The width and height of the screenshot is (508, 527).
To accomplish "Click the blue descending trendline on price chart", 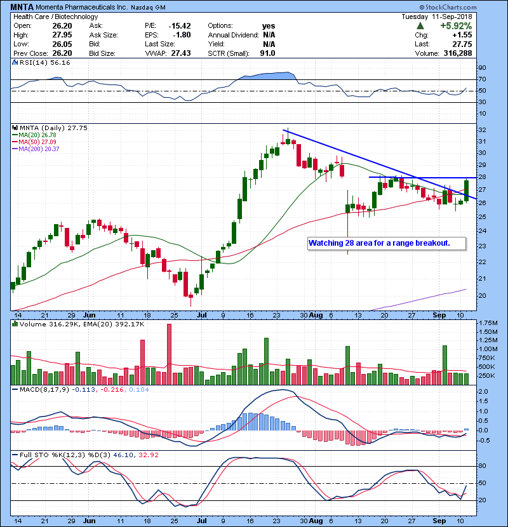I will pyautogui.click(x=380, y=164).
